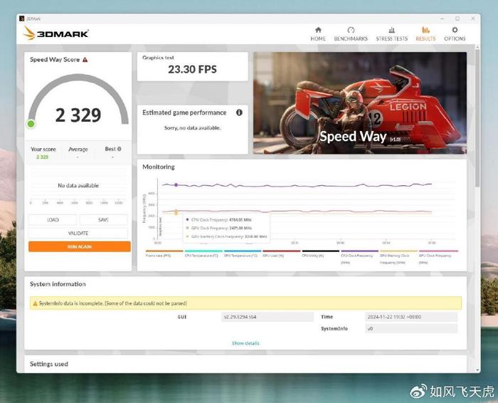
Task: Toggle the Frame rate (FPS) legend entry
Action: point(164,253)
